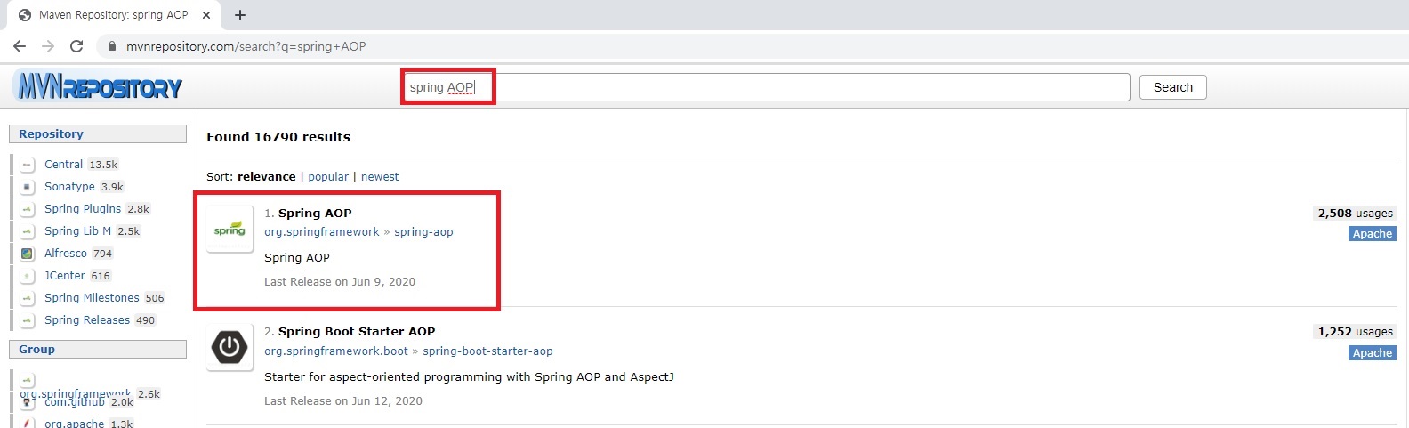
Task: Click Apache license tag of Spring AOP
Action: [1372, 234]
